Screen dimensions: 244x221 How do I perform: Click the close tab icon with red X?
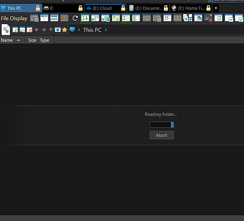[x=29, y=29]
